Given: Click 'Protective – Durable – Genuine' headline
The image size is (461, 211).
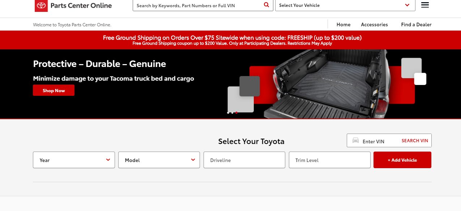Looking at the screenshot, I should [99, 64].
